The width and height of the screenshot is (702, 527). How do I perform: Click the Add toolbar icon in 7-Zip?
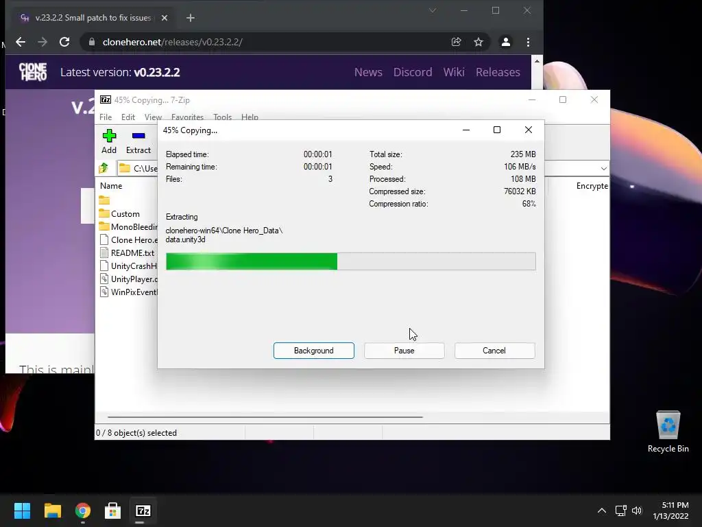[x=109, y=136]
